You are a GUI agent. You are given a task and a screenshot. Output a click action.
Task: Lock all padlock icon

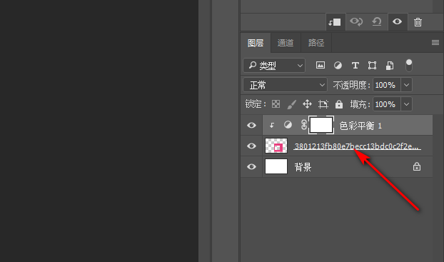click(339, 104)
